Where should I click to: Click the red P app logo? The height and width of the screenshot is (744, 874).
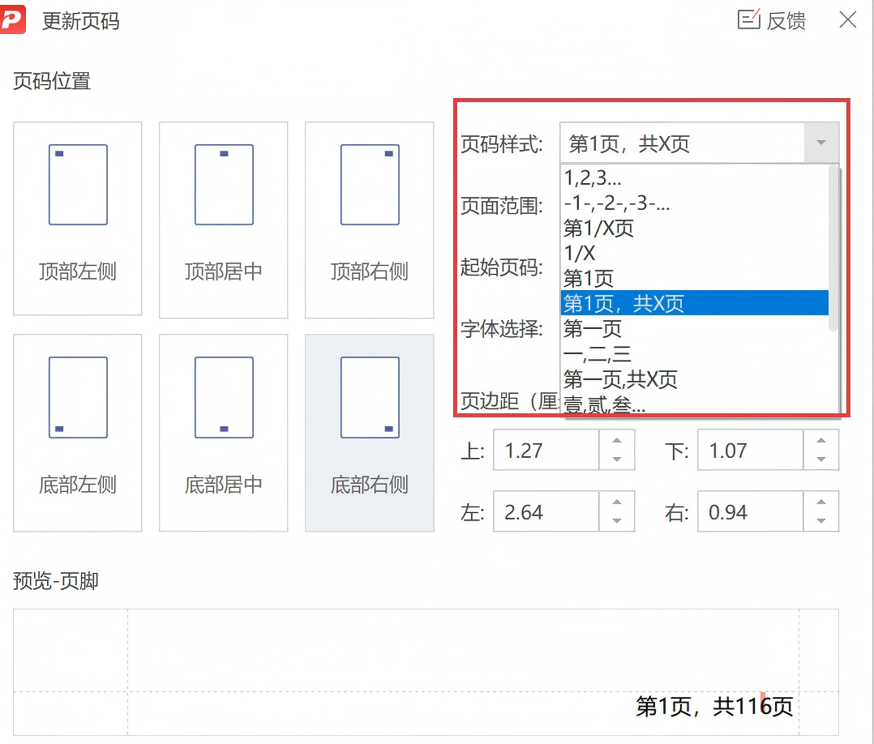coord(12,19)
